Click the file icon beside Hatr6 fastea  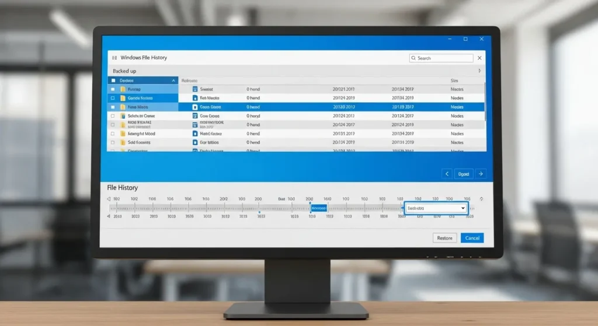pos(195,134)
